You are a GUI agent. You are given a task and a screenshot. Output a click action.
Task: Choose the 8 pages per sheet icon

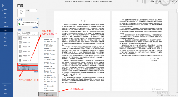pyautogui.click(x=20, y=56)
